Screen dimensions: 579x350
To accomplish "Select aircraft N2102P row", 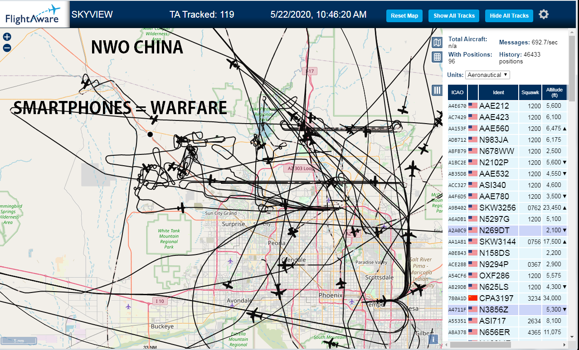I will (508, 163).
